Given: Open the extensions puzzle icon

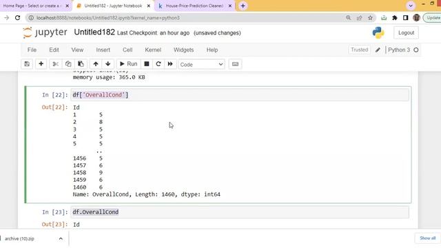Looking at the screenshot, I should pyautogui.click(x=395, y=18).
